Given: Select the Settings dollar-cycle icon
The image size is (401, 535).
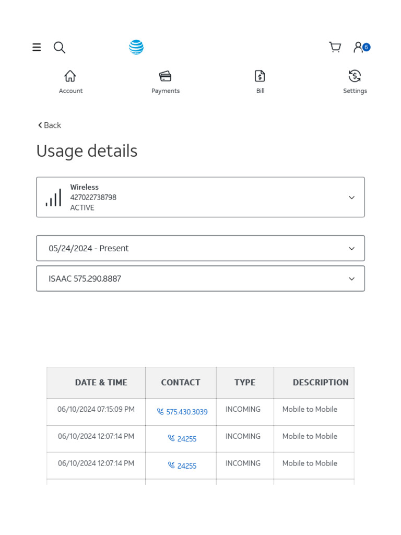Looking at the screenshot, I should click(x=355, y=76).
